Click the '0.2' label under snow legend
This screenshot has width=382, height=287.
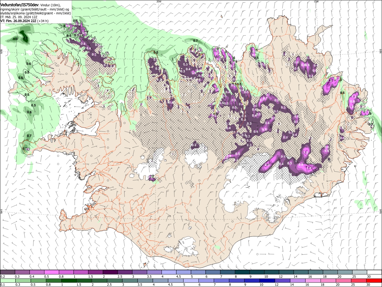click(3, 277)
